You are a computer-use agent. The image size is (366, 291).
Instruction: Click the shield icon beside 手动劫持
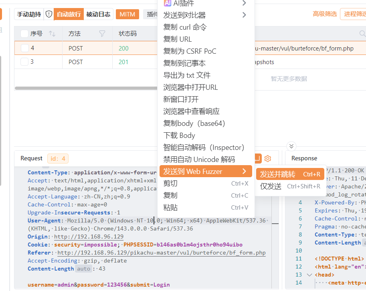(x=49, y=14)
